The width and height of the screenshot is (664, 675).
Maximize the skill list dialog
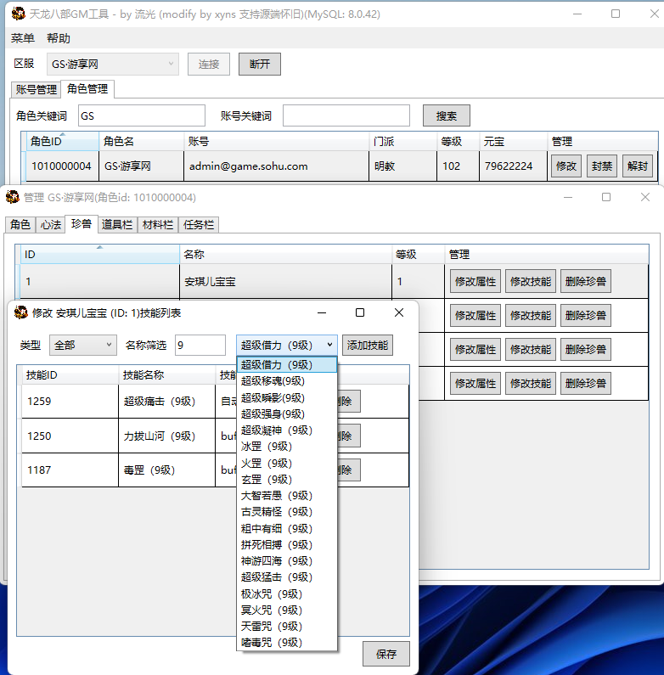coord(360,313)
